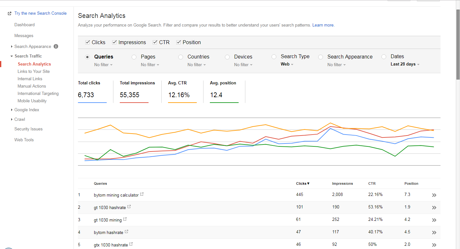460x249 pixels.
Task: Click the 'Learn more' link
Action: 323,25
